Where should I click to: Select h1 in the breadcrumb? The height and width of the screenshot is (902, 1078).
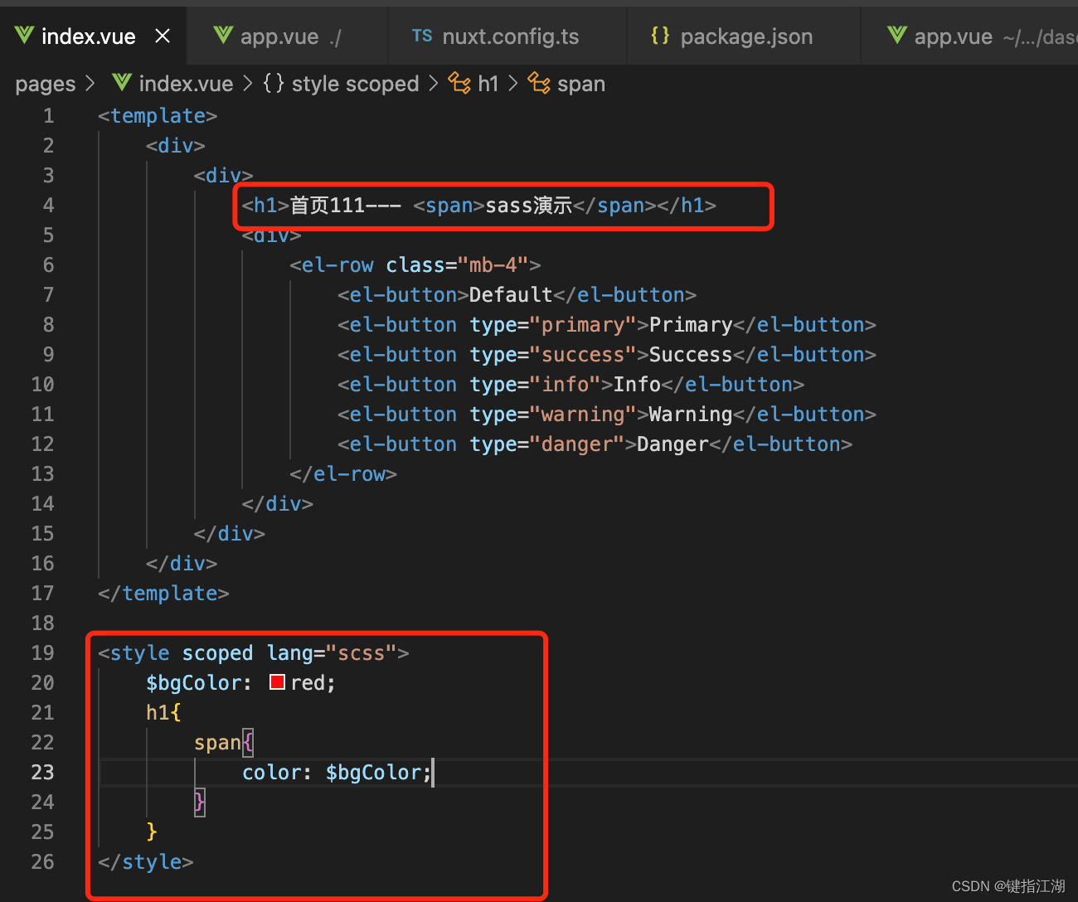[x=488, y=84]
